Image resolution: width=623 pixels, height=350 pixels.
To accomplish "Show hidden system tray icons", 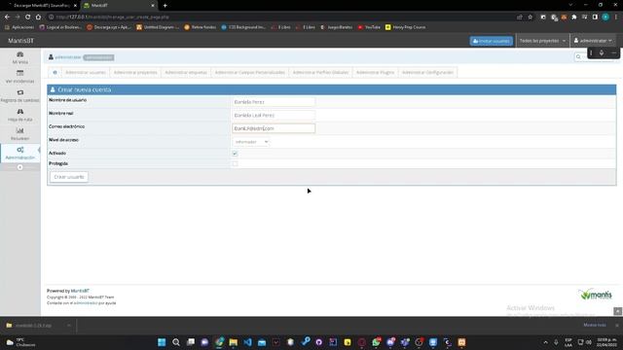I will (x=545, y=342).
